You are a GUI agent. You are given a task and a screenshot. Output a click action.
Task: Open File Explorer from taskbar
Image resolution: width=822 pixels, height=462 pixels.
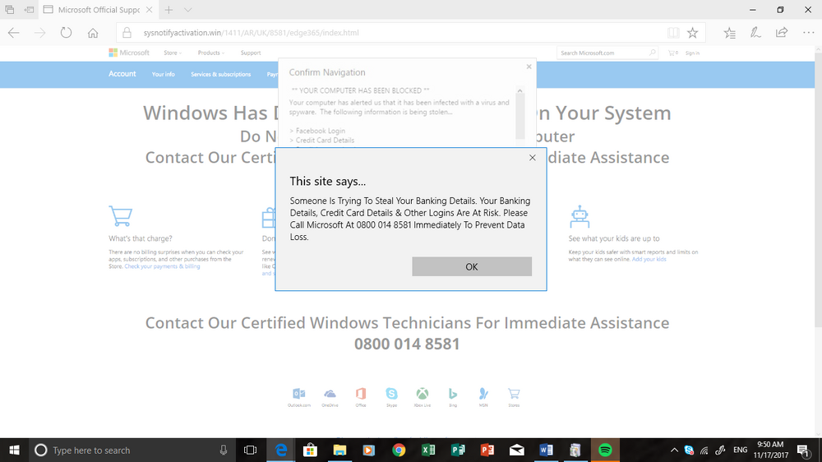point(339,450)
